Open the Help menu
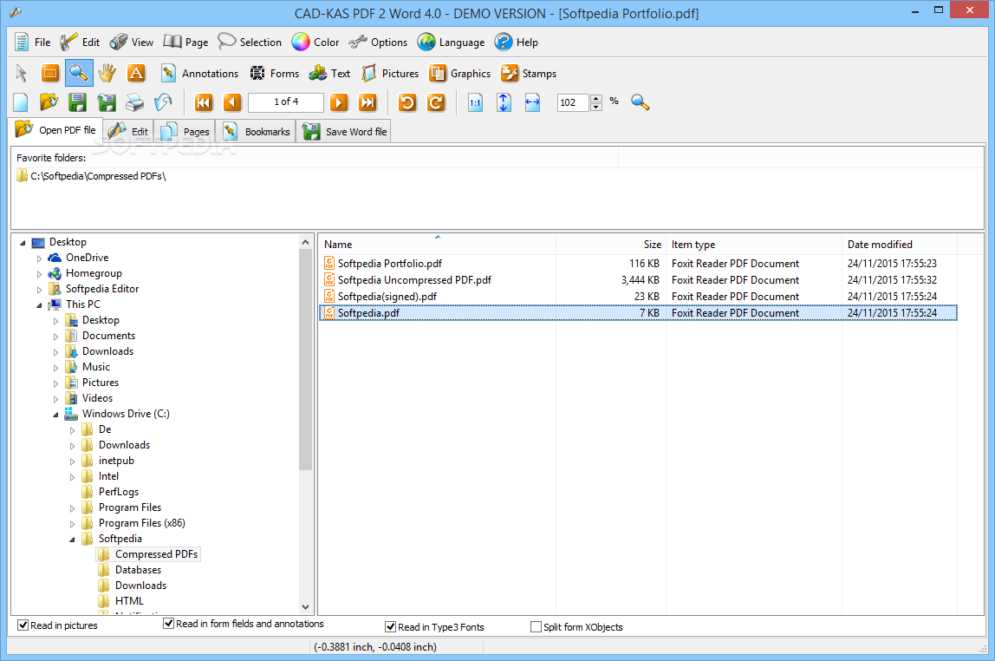 (x=517, y=43)
